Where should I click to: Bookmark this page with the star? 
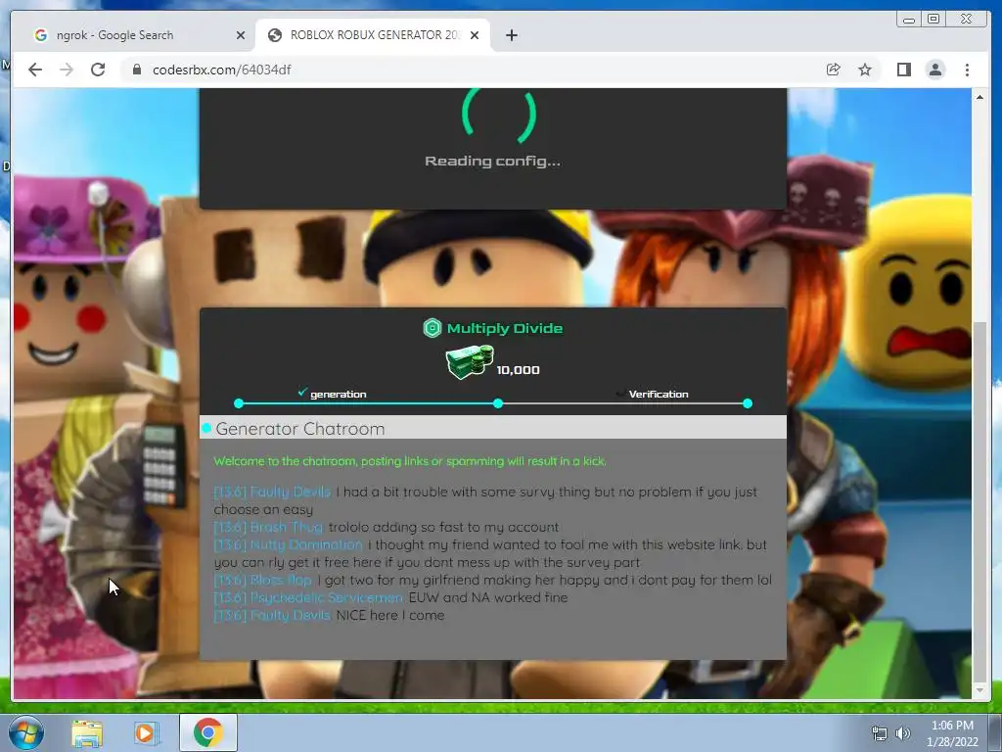tap(865, 70)
